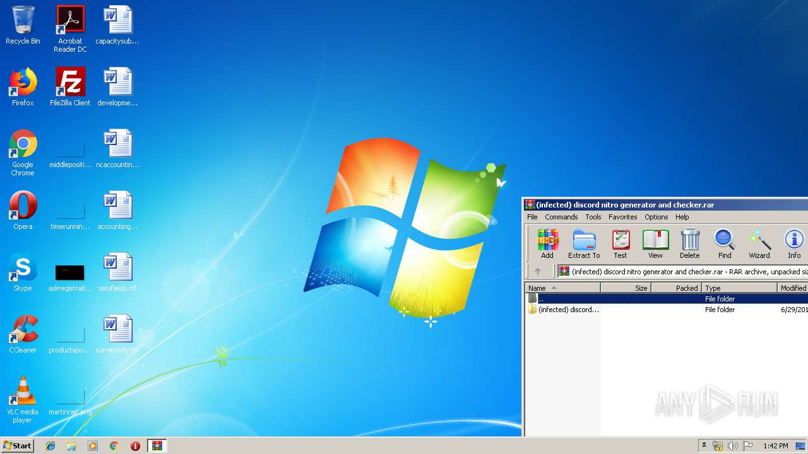808x454 pixels.
Task: Open Internet Explorer from taskbar
Action: tap(50, 446)
